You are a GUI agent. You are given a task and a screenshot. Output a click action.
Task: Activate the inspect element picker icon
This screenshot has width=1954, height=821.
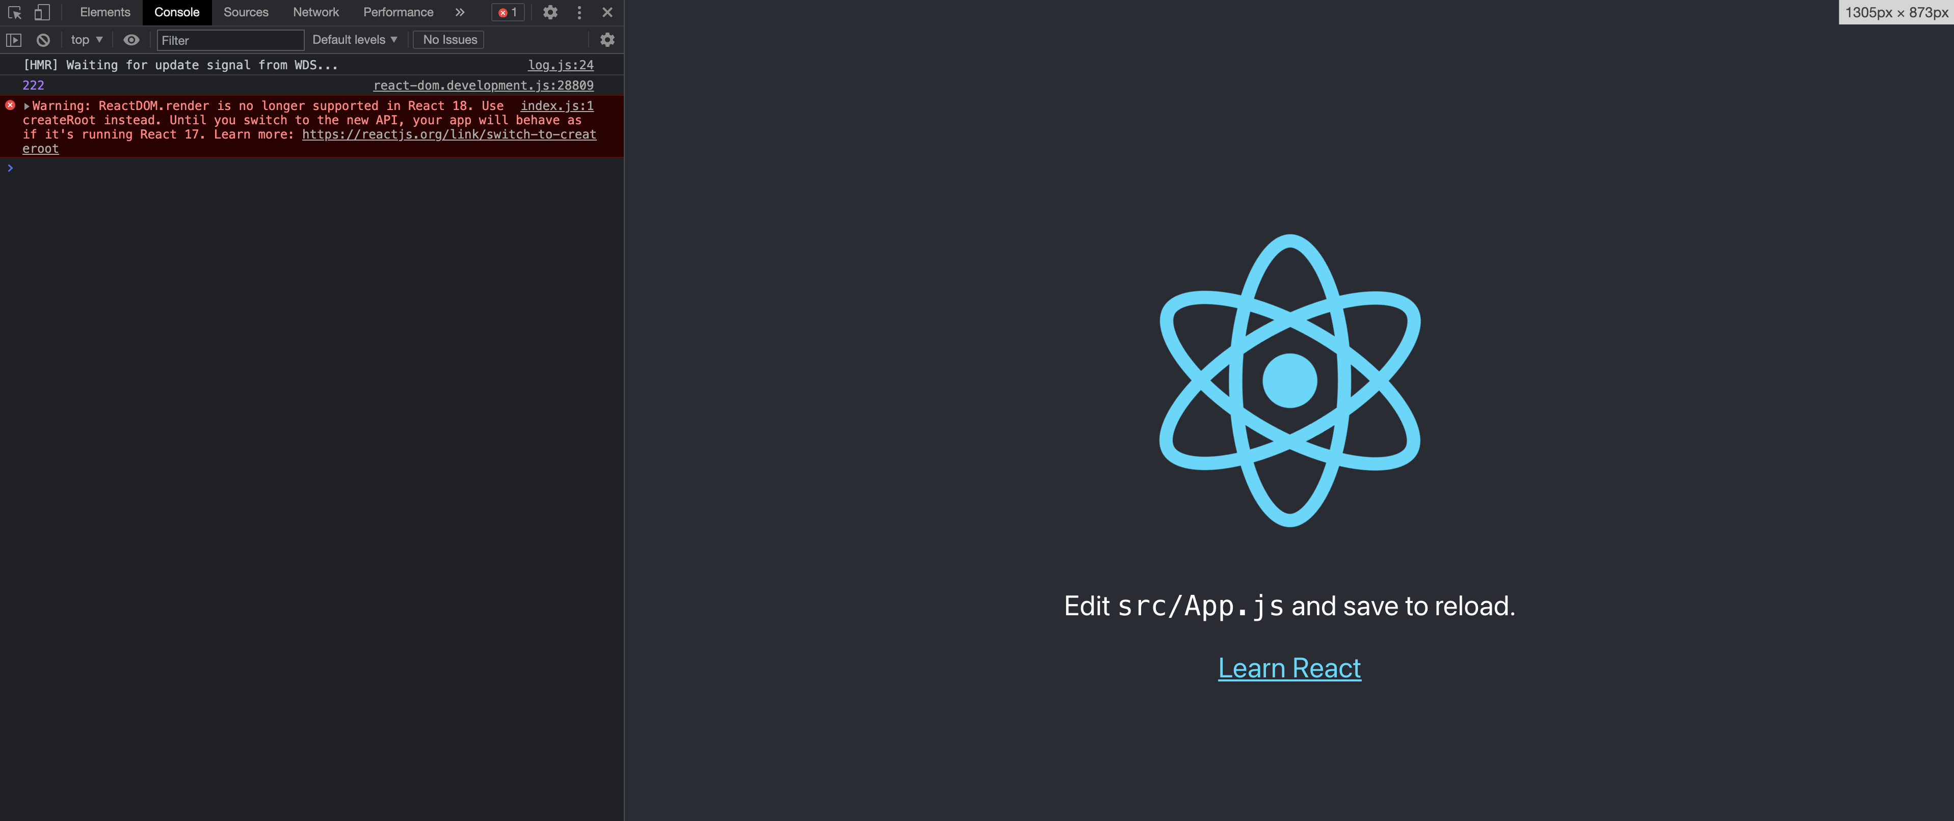click(14, 12)
